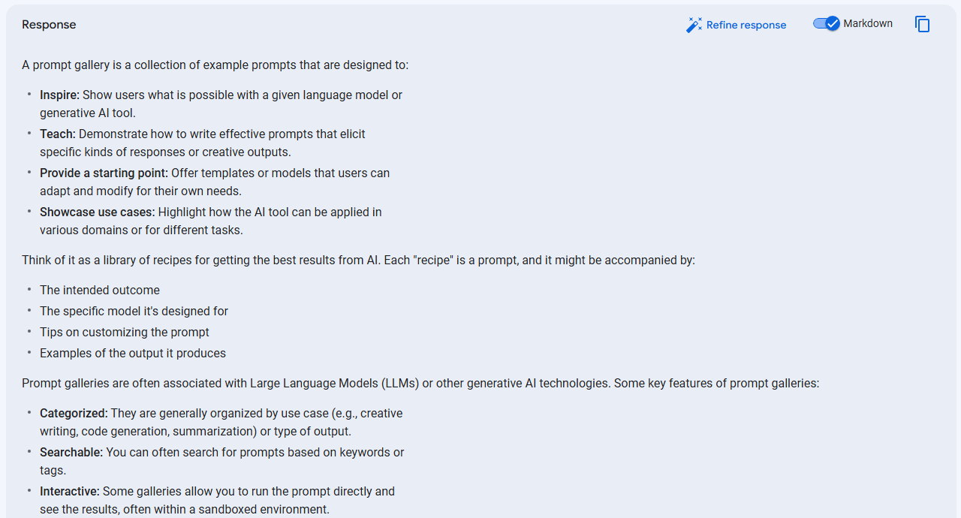Click the Provide a starting point: label
Image resolution: width=961 pixels, height=518 pixels.
(x=104, y=173)
